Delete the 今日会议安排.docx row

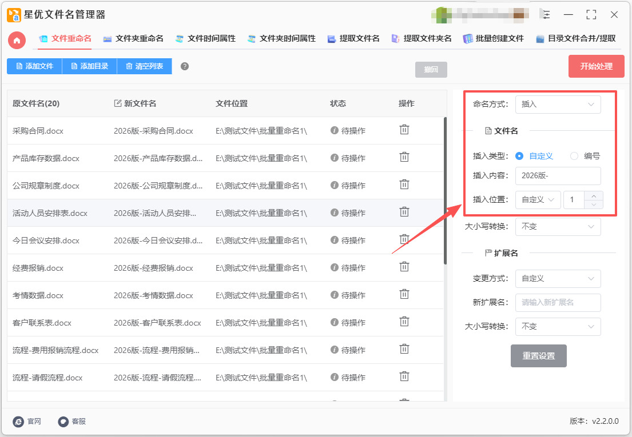pos(404,239)
